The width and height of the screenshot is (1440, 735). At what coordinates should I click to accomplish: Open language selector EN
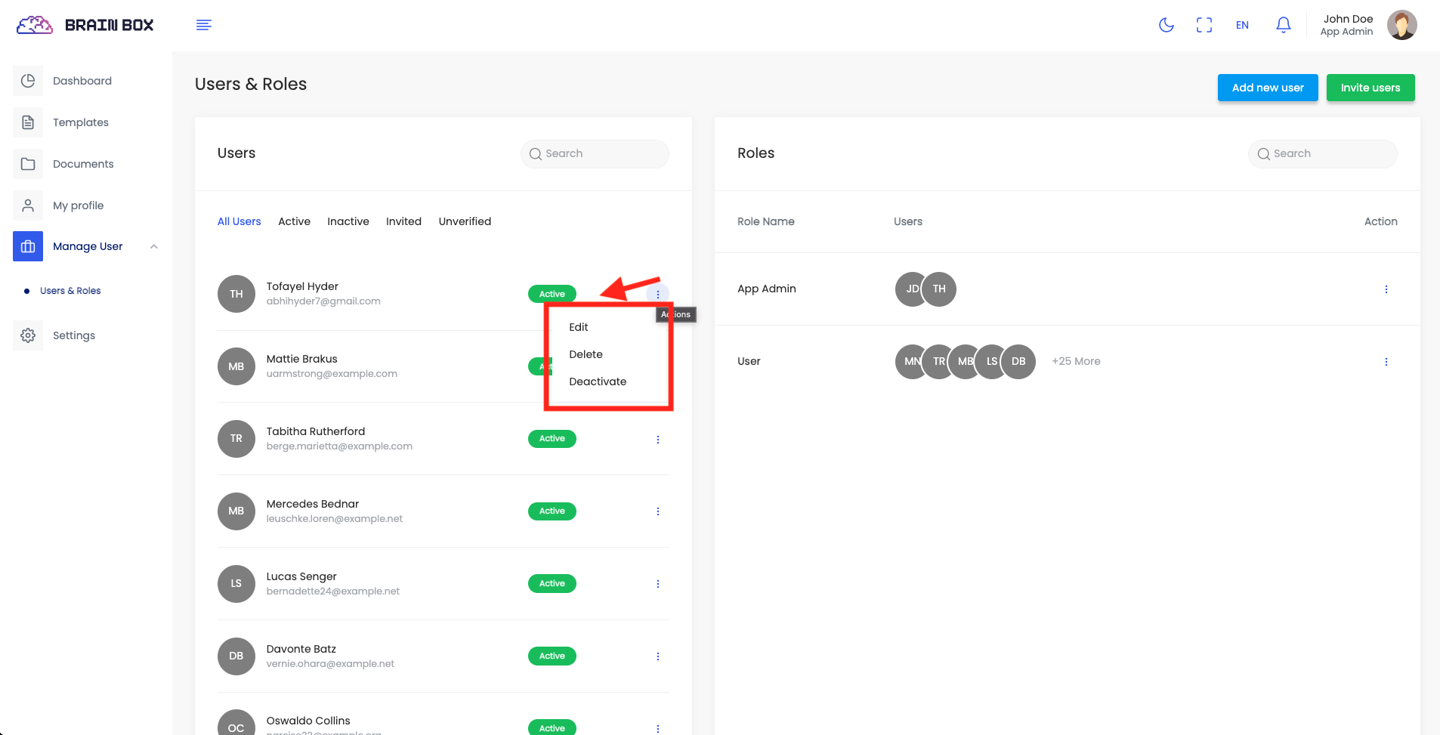pyautogui.click(x=1242, y=25)
